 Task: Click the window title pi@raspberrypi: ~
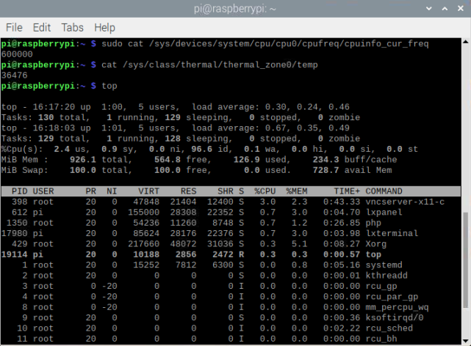[x=235, y=8]
